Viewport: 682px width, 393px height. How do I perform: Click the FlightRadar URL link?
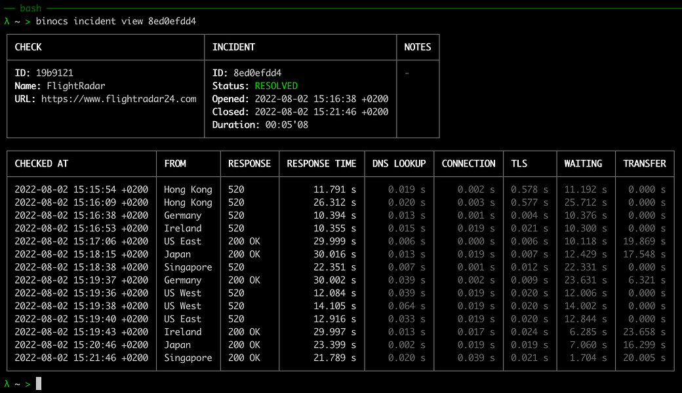119,99
